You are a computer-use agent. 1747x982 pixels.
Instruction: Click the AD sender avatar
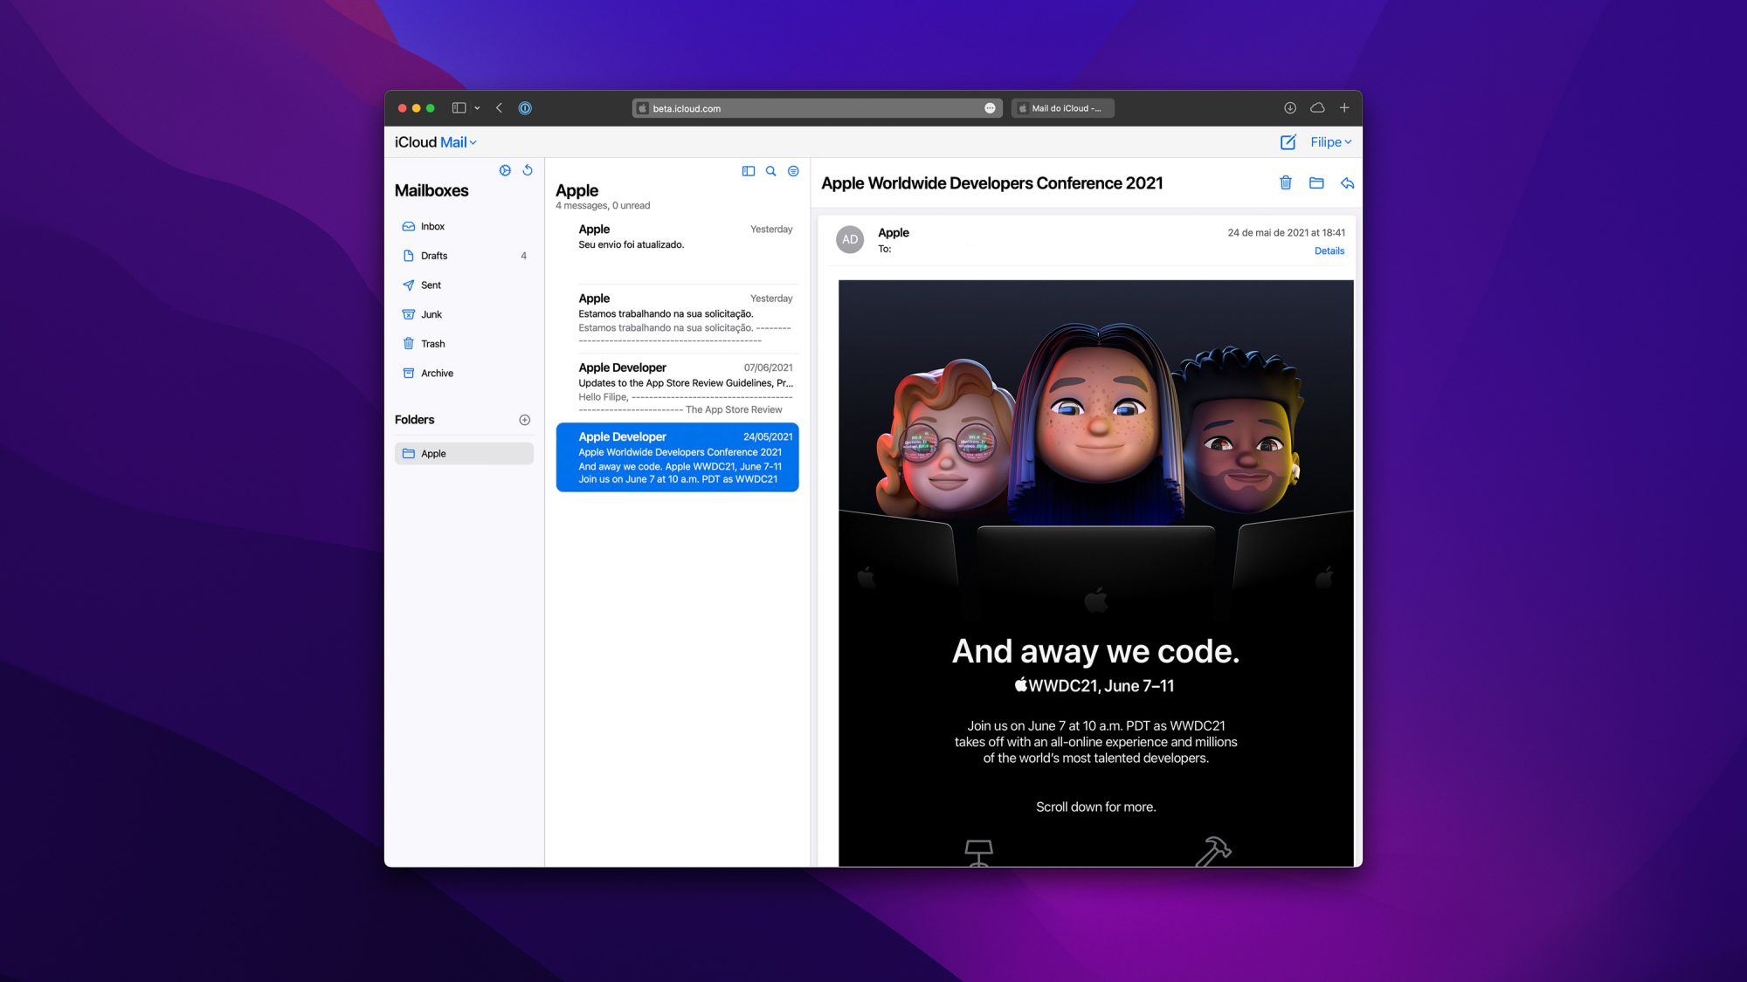click(x=850, y=239)
